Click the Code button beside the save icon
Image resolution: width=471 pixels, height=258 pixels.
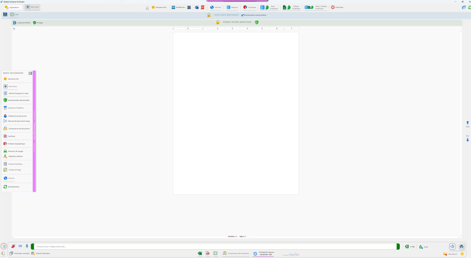coord(14,14)
